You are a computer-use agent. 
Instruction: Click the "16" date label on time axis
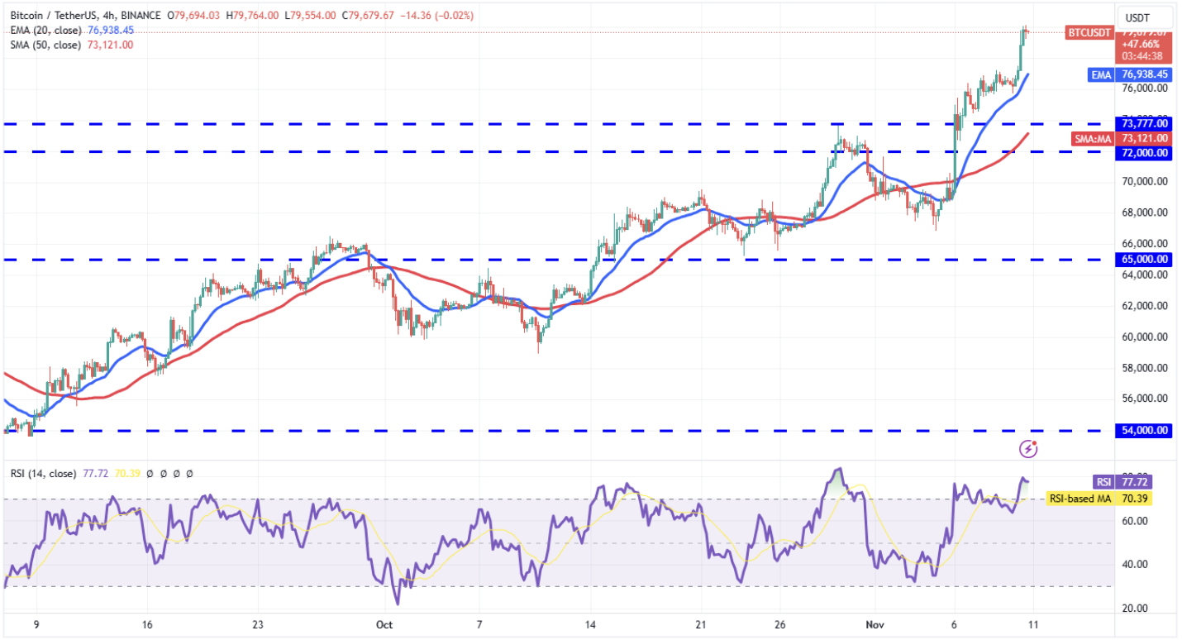tap(145, 625)
